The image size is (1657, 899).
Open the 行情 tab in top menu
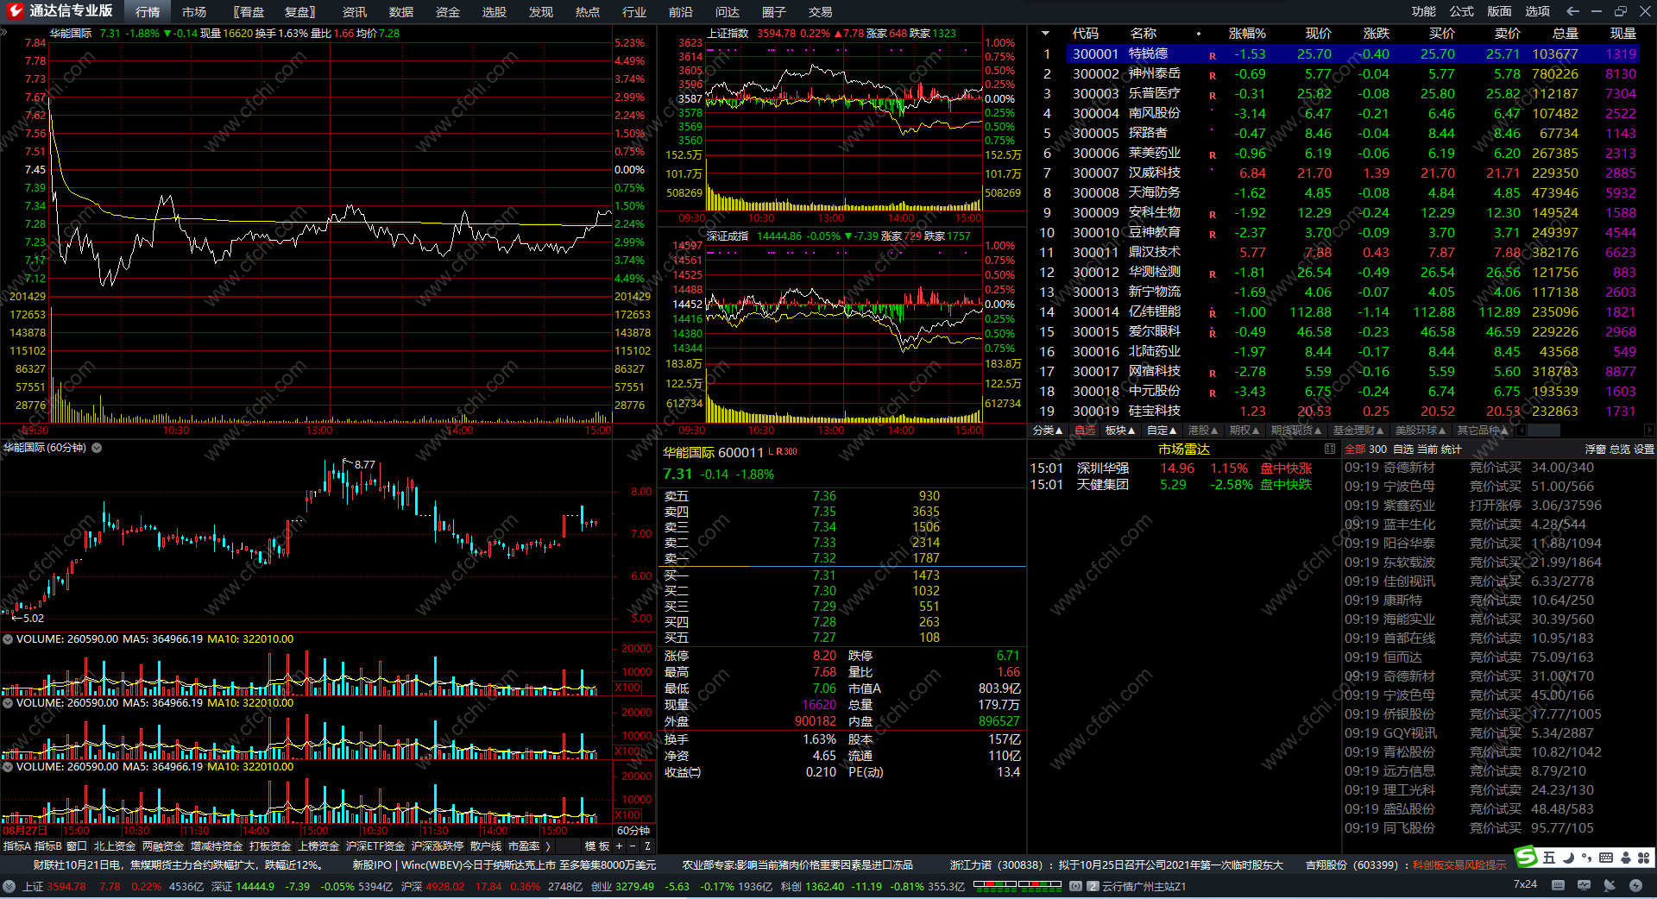point(148,12)
